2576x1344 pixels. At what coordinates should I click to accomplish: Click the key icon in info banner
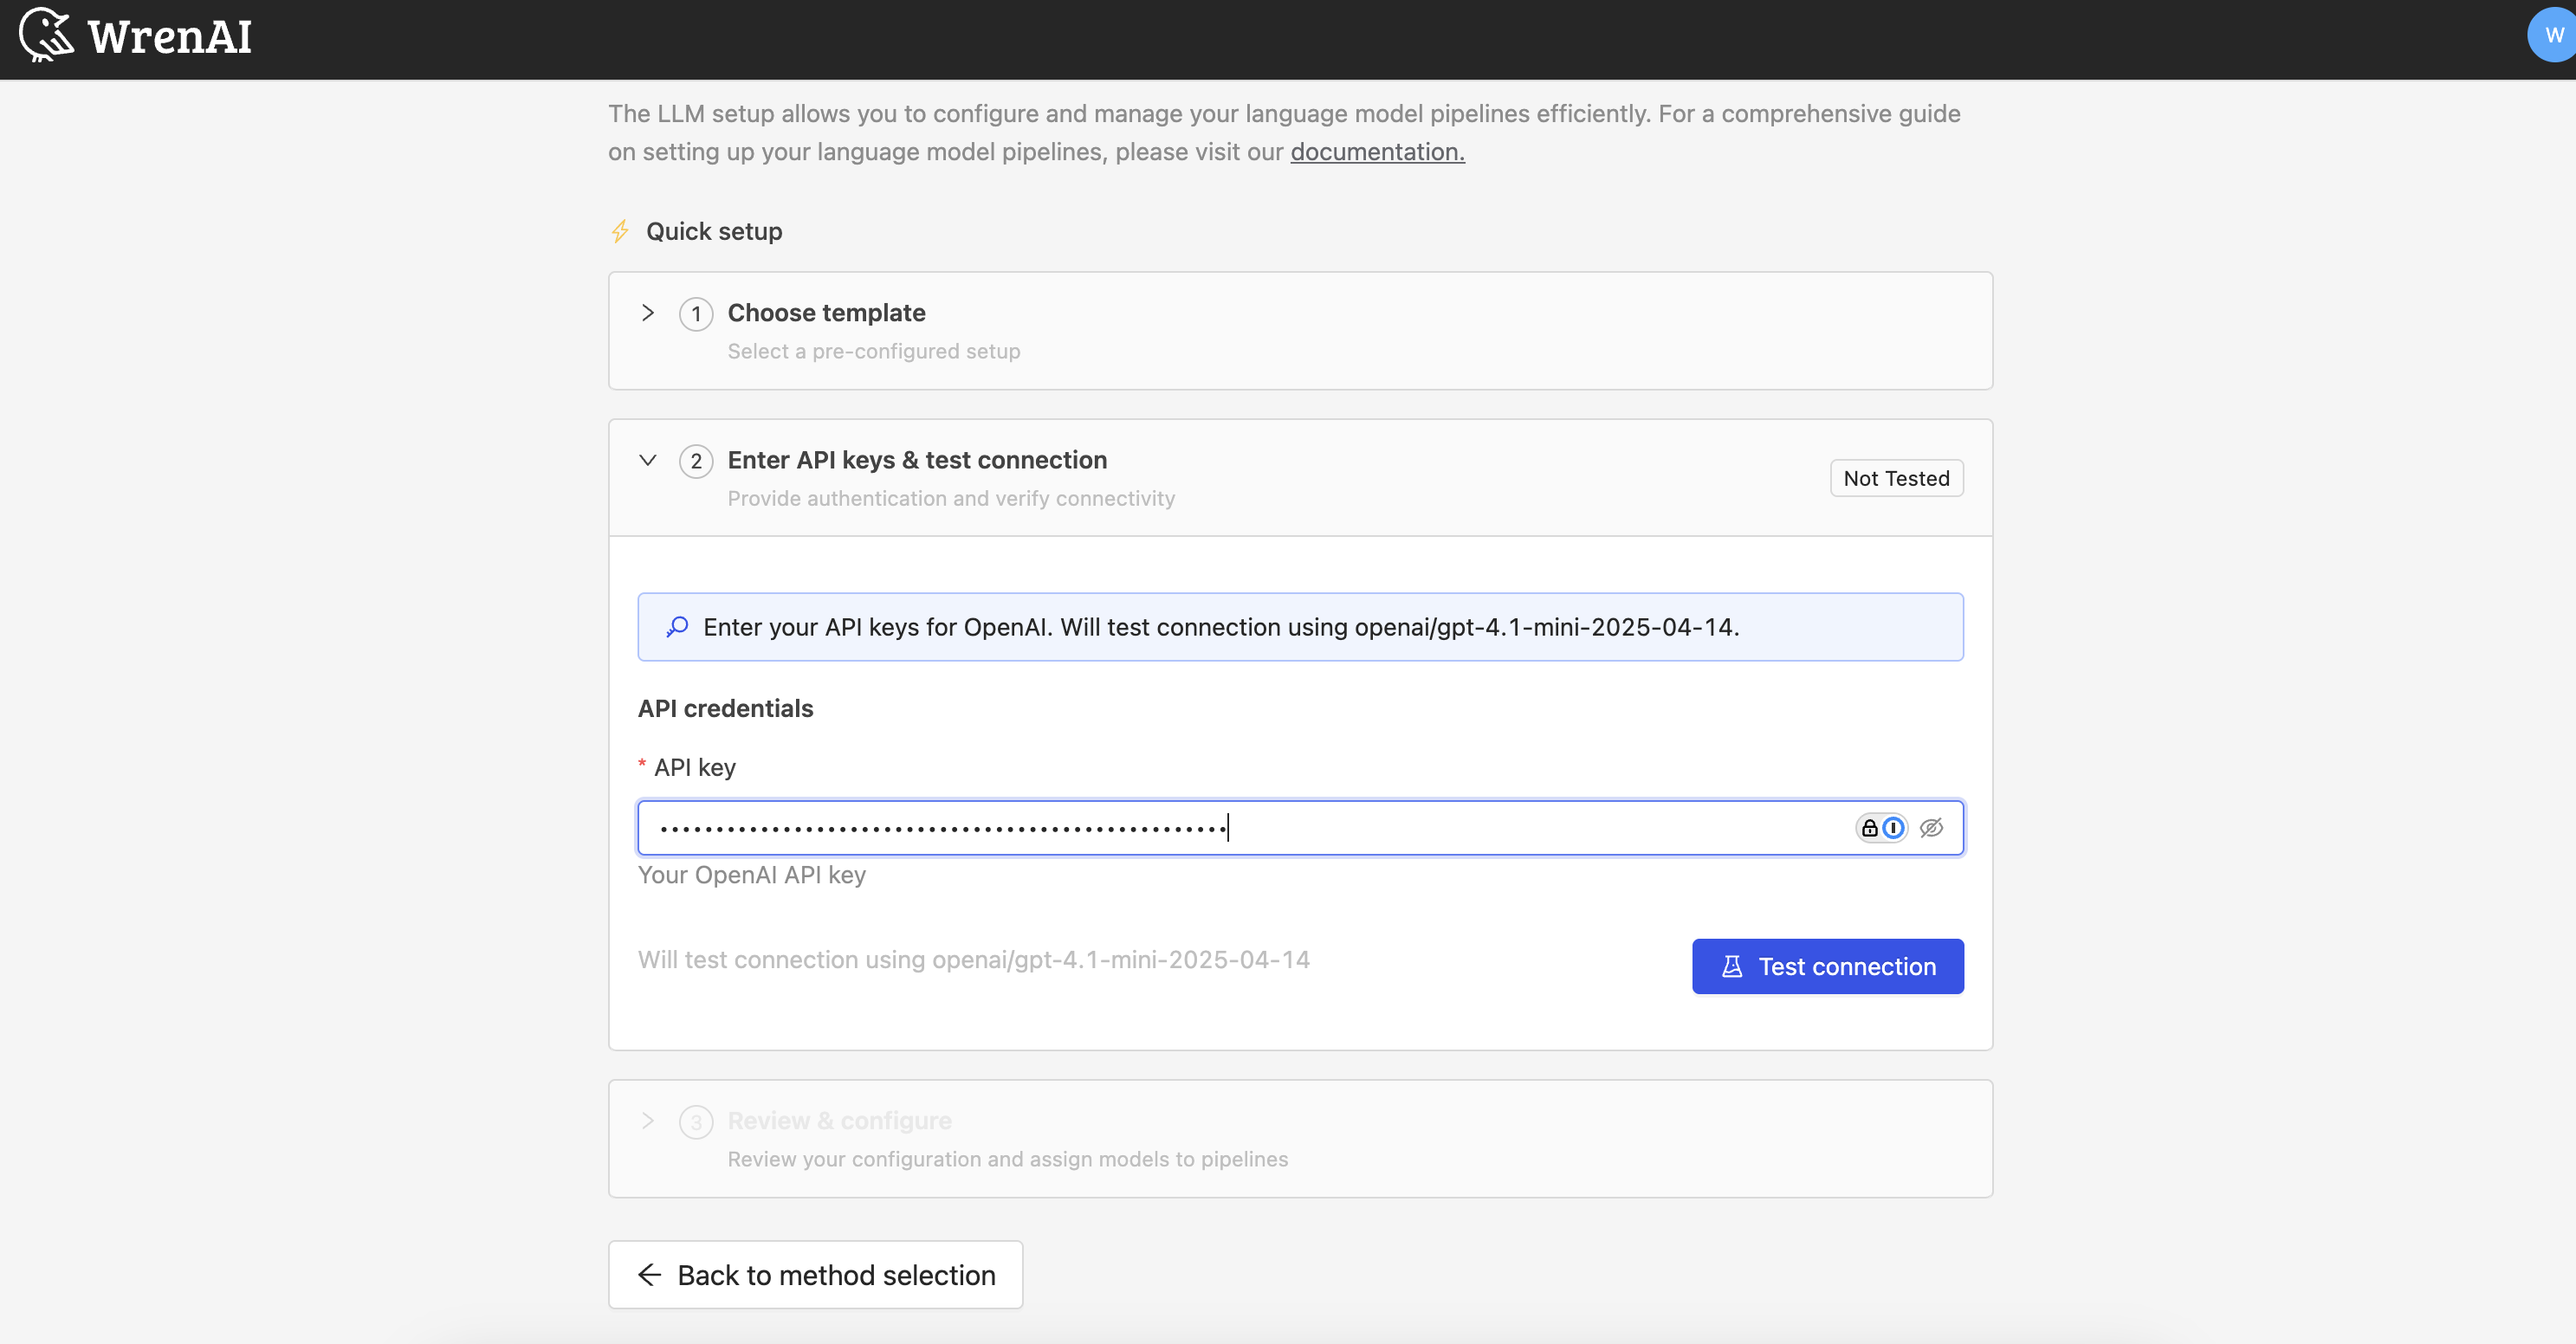(x=677, y=627)
